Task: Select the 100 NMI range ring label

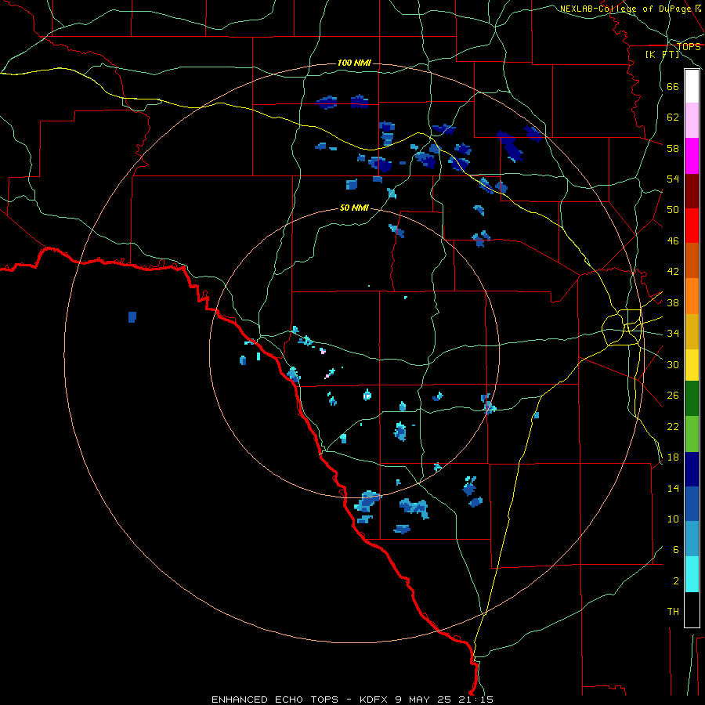Action: 354,63
